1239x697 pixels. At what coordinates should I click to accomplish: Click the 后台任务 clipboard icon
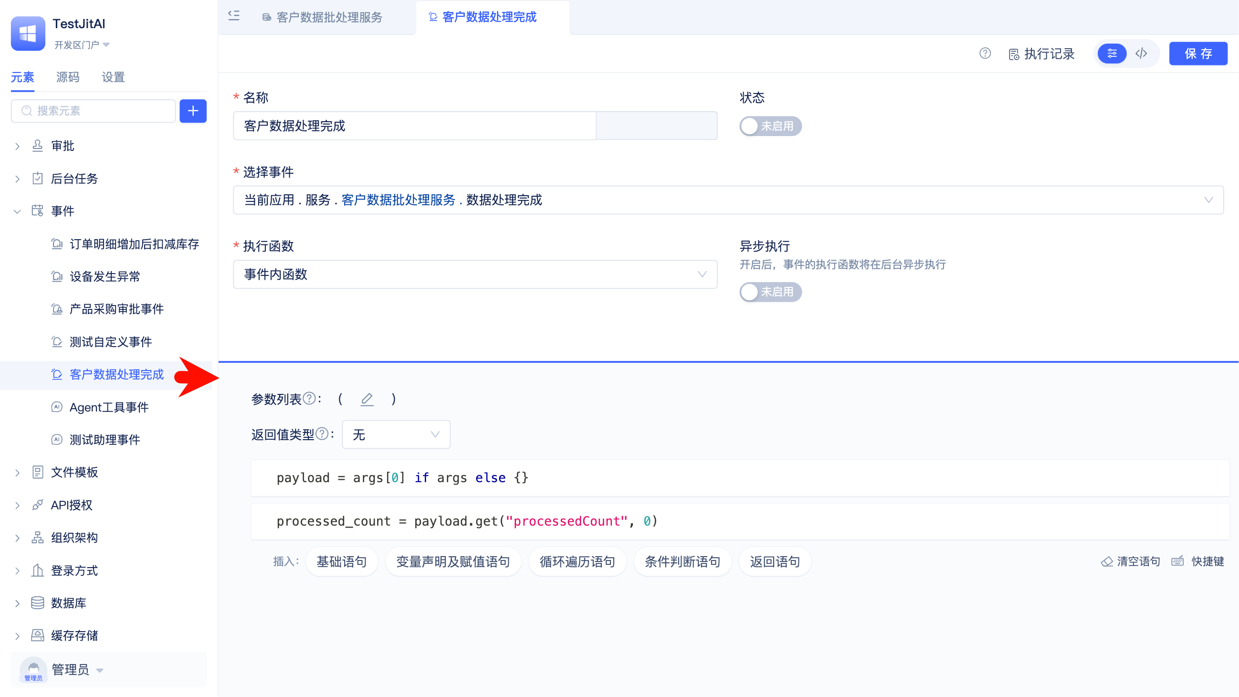[38, 179]
